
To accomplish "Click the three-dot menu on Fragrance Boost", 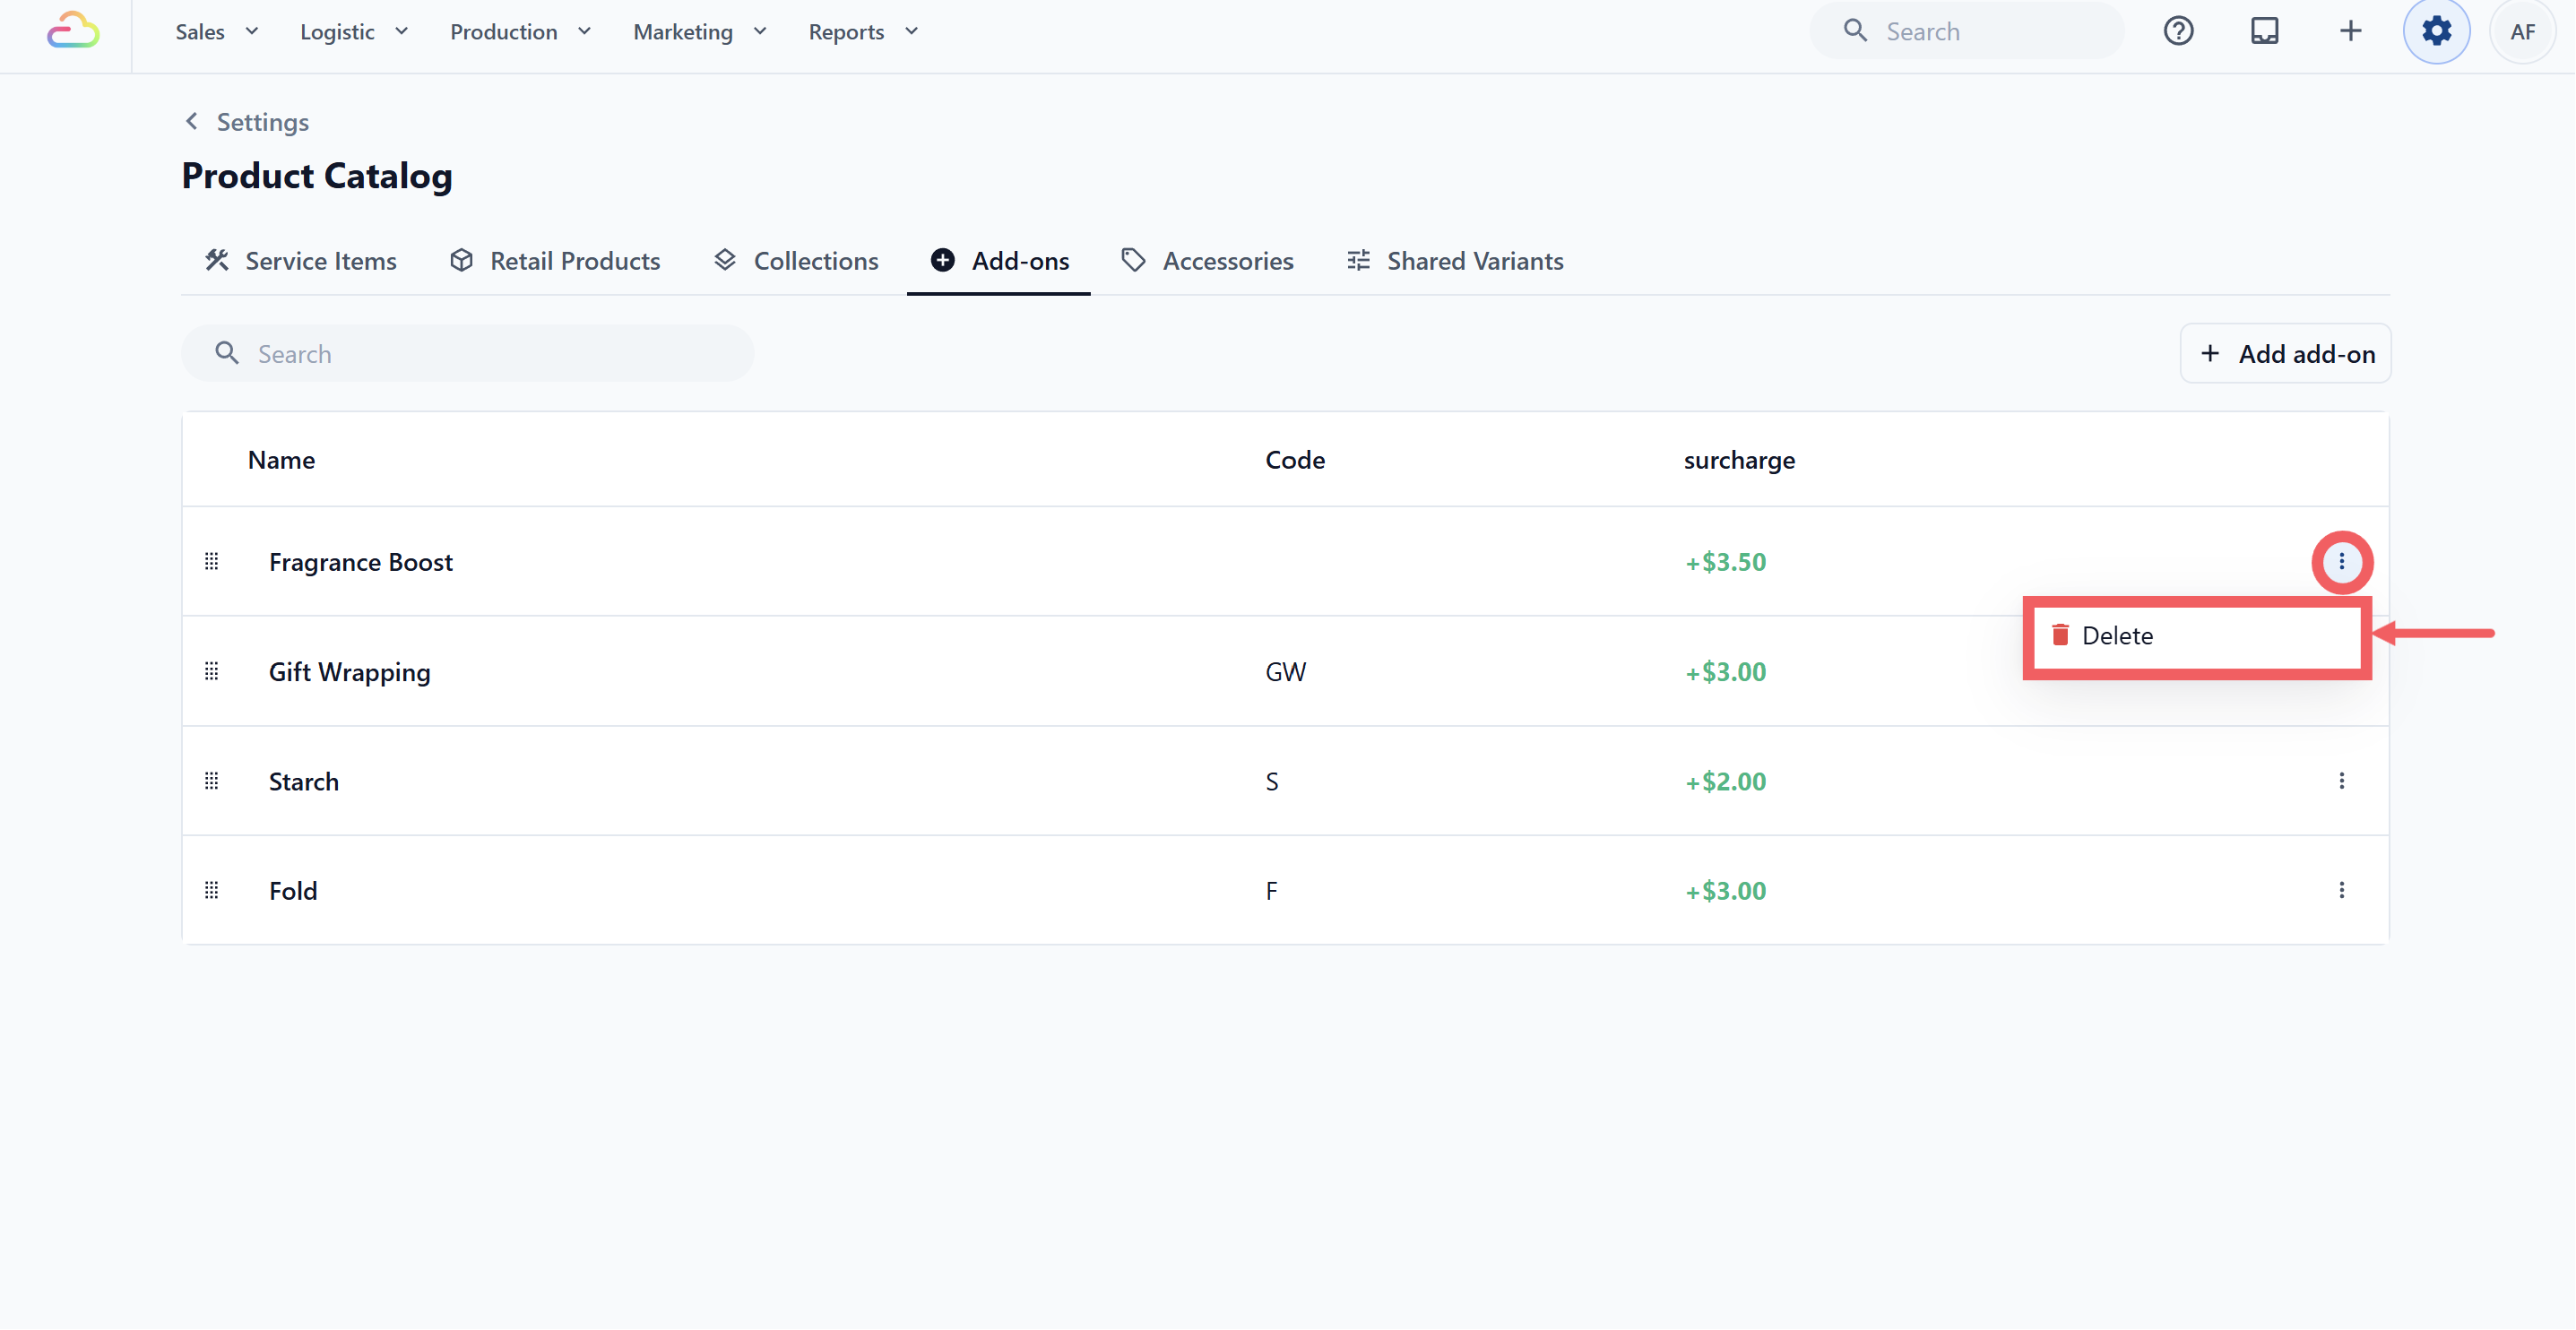I will [2341, 562].
